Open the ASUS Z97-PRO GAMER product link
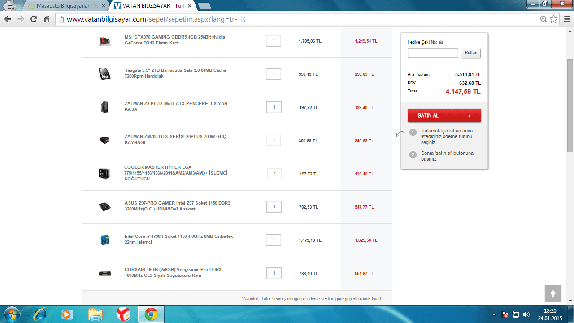The height and width of the screenshot is (323, 574). 177,206
